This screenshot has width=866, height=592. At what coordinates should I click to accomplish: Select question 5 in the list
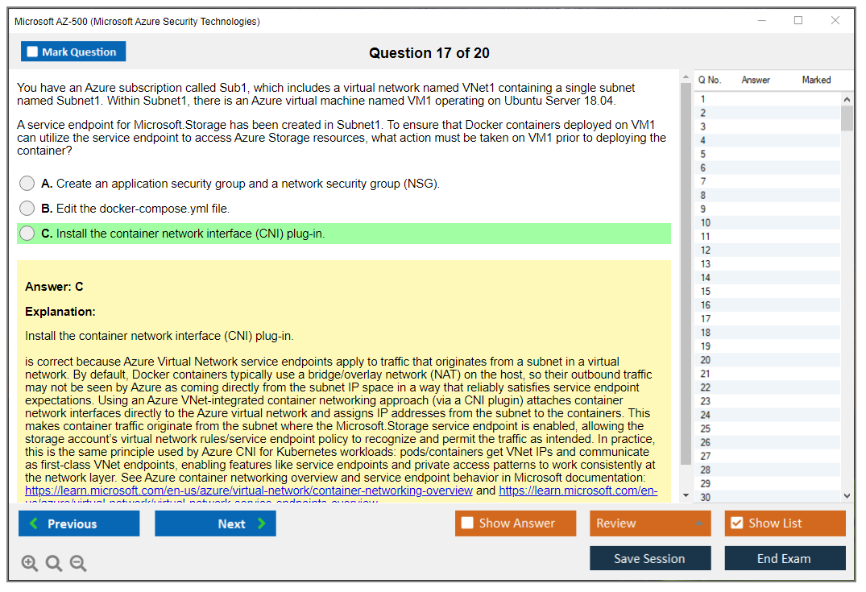tap(703, 154)
